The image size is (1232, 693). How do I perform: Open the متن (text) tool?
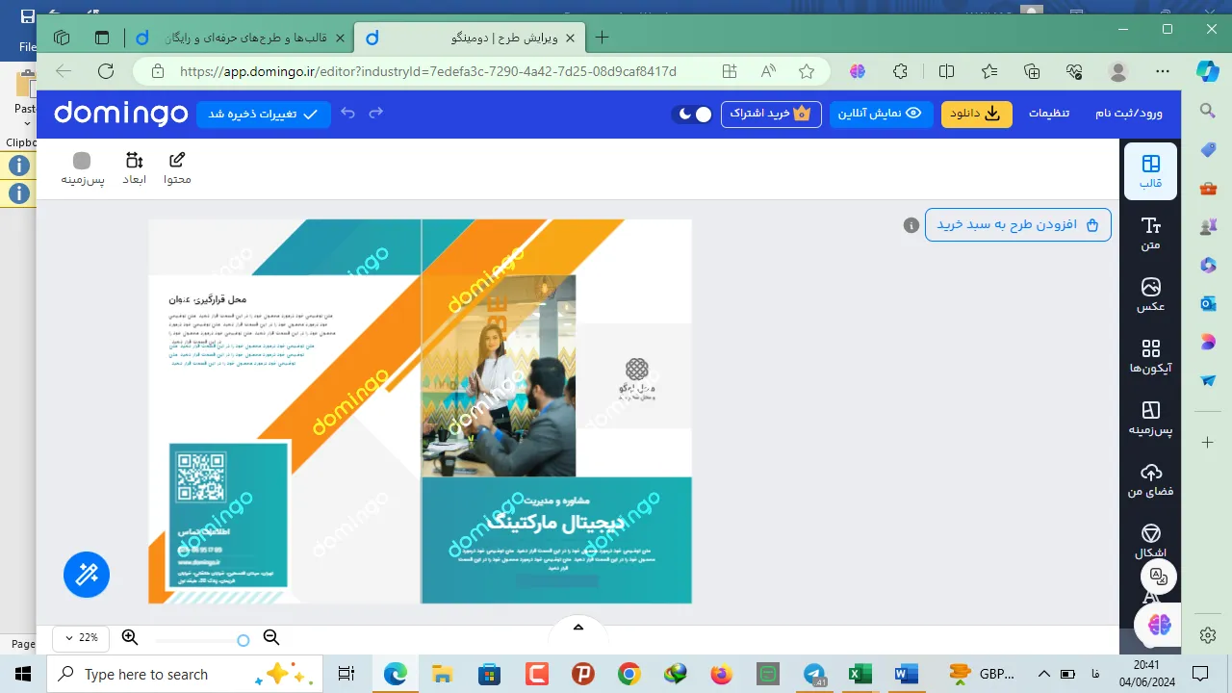click(x=1150, y=233)
